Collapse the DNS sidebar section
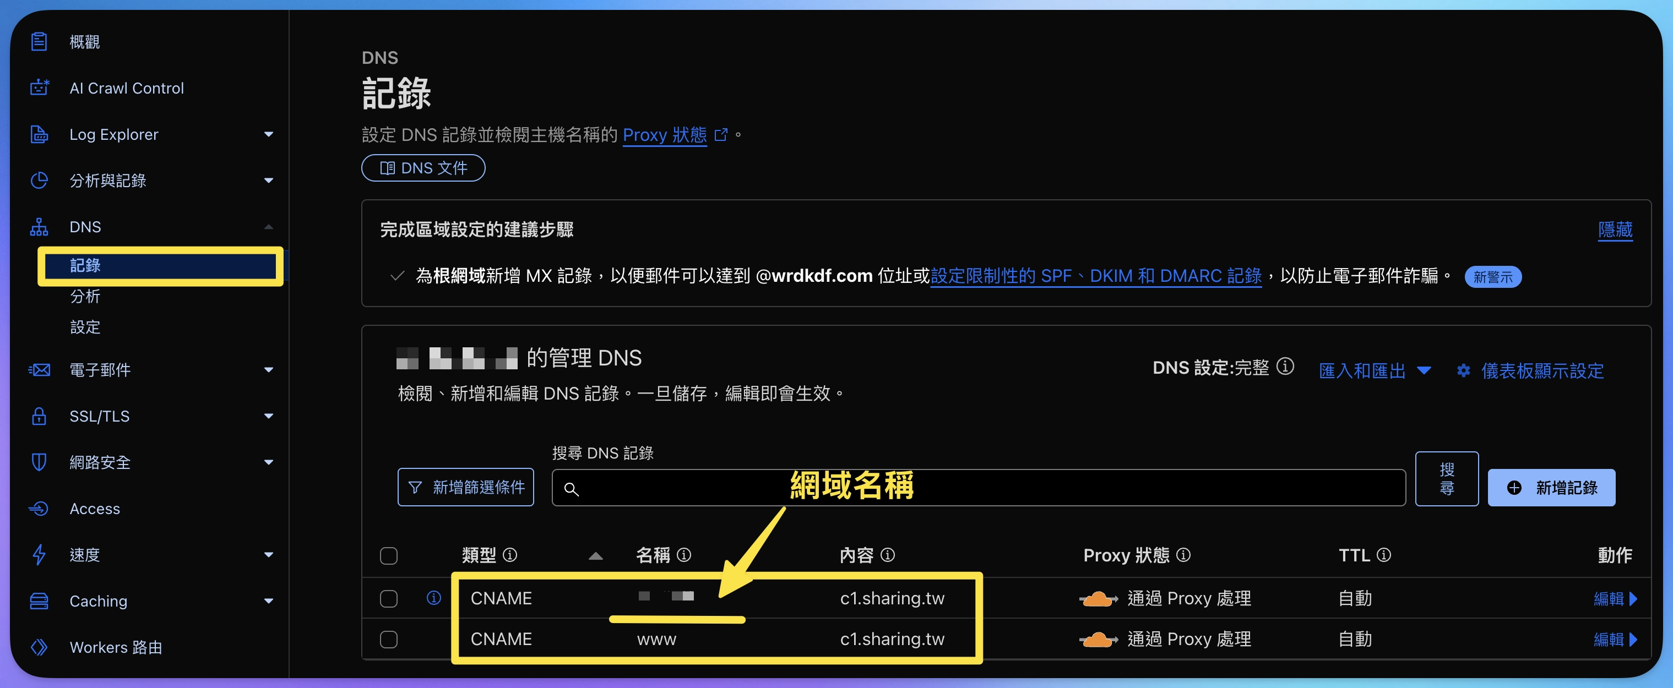Image resolution: width=1673 pixels, height=688 pixels. [x=268, y=227]
